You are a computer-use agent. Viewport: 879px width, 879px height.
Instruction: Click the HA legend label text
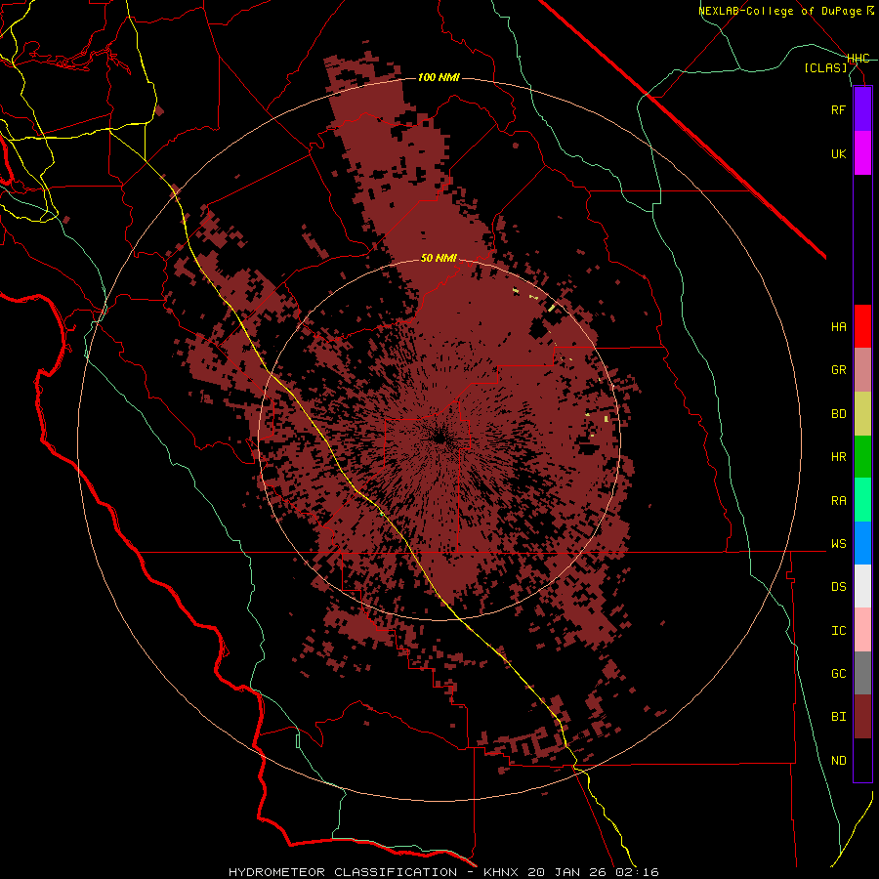[x=839, y=327]
